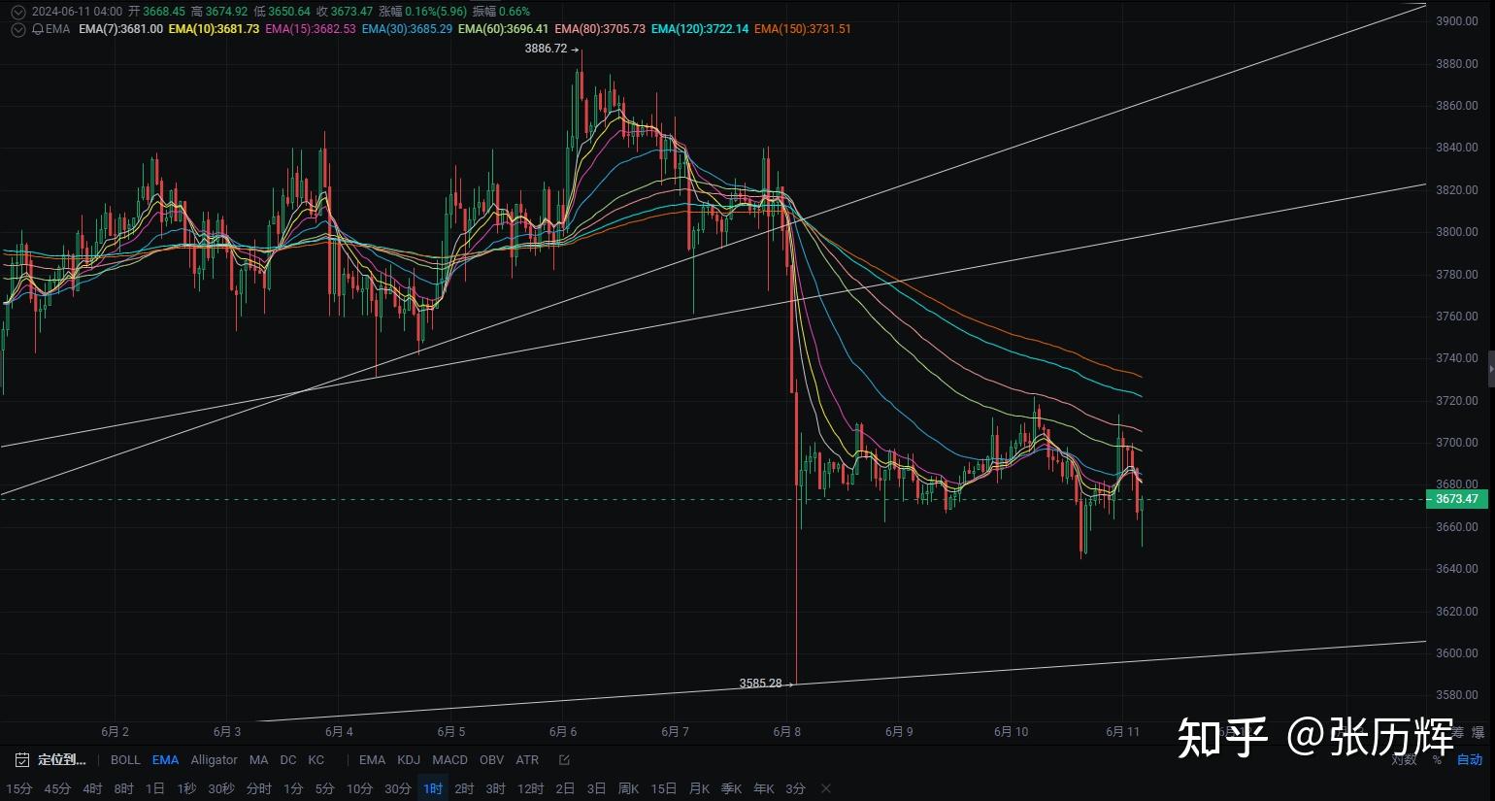Switch to the 3日 timeframe

[x=596, y=788]
